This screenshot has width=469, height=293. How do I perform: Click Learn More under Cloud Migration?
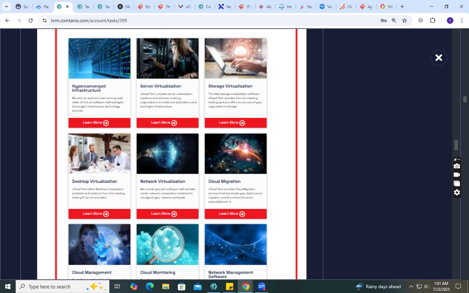pos(235,214)
